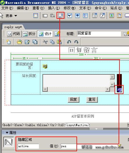
Task: Click the textarea scroll up arrow
Action: (112, 77)
